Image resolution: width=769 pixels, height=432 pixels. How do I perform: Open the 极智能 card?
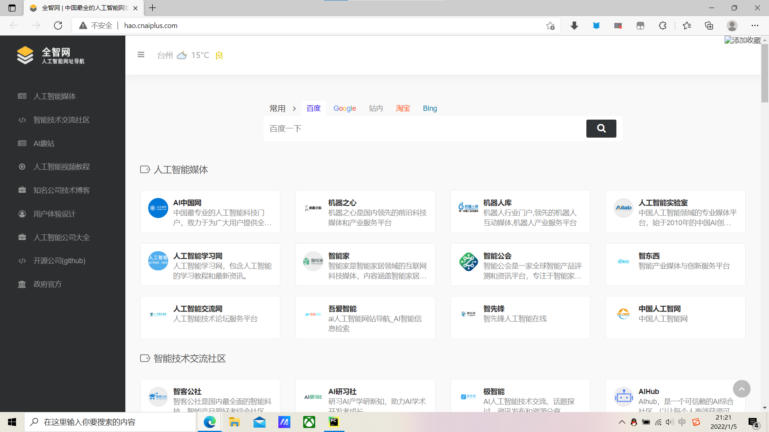tap(520, 396)
